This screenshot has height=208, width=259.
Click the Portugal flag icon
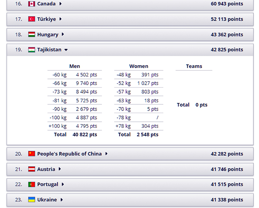click(x=32, y=184)
